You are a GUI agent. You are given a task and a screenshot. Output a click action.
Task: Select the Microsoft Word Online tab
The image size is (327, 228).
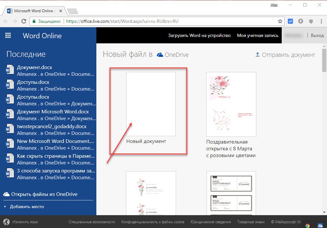tap(35, 11)
